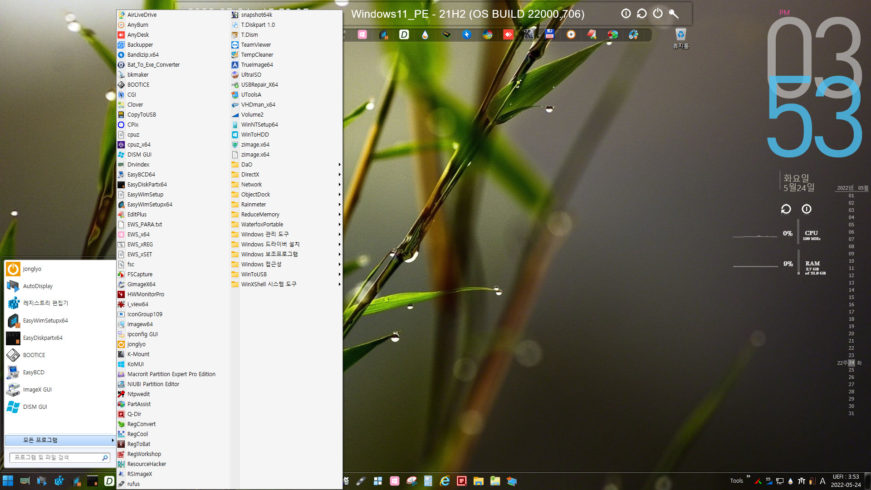Launch rufus from the programs list
This screenshot has height=490, width=871.
tap(173, 484)
